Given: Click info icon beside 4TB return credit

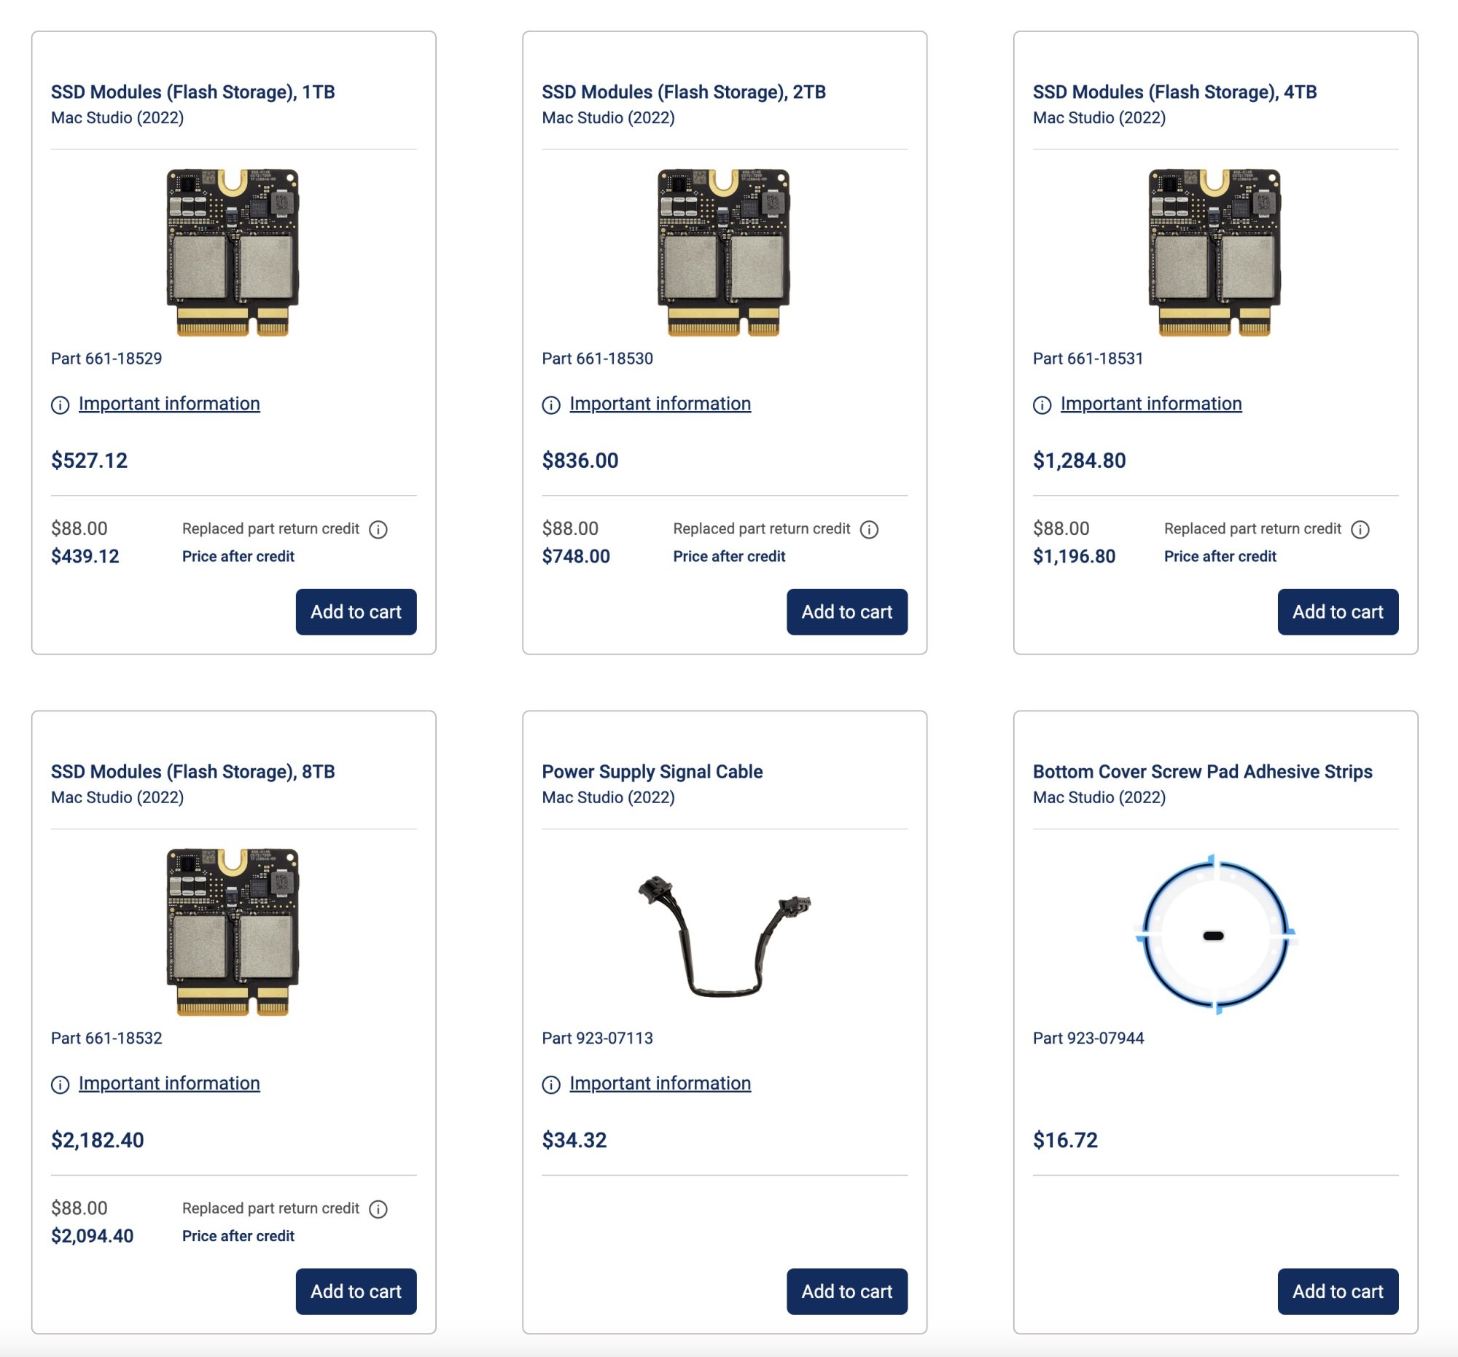Looking at the screenshot, I should [1360, 529].
